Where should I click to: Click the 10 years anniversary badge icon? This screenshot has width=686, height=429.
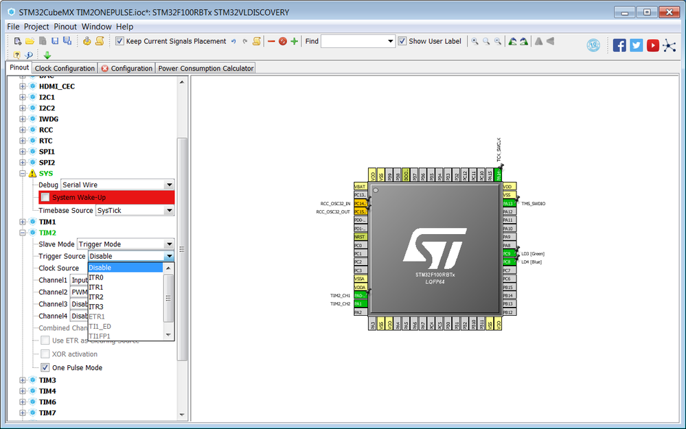coord(593,45)
